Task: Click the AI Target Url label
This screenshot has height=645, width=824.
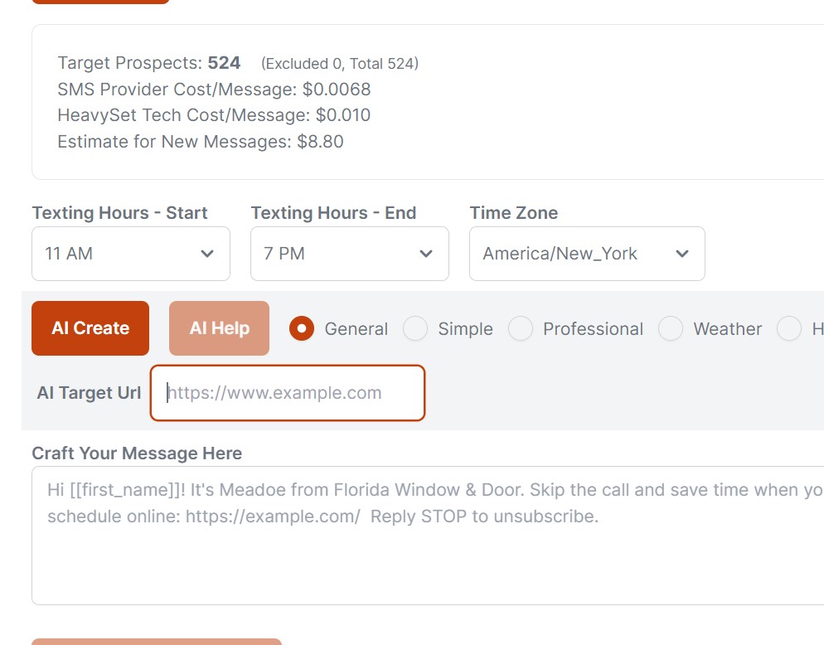Action: [x=89, y=393]
